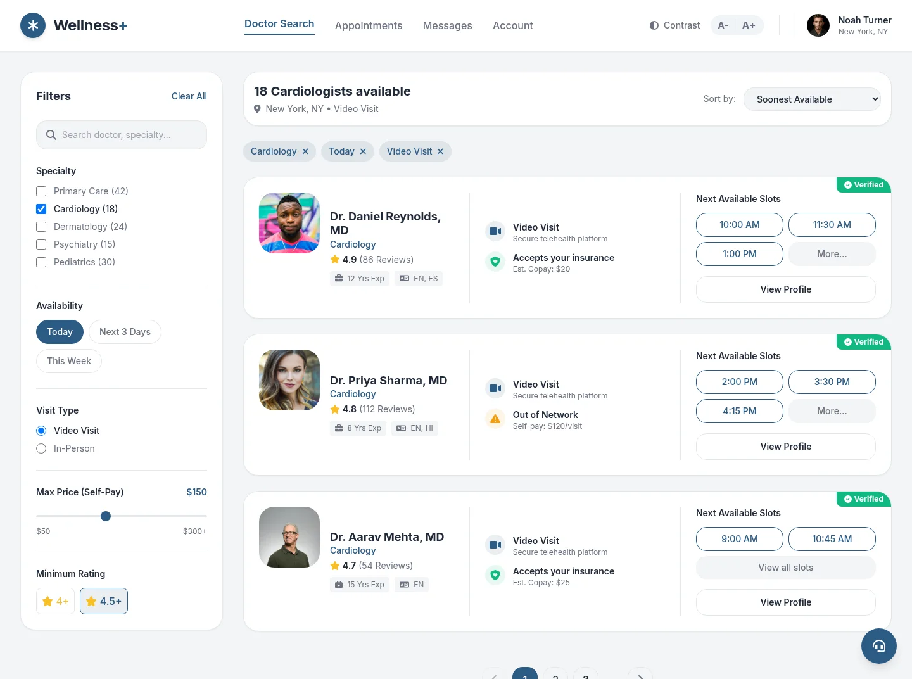The image size is (912, 679).
Task: Click the Verified badge on Dr. Reynolds' card
Action: [x=863, y=185]
